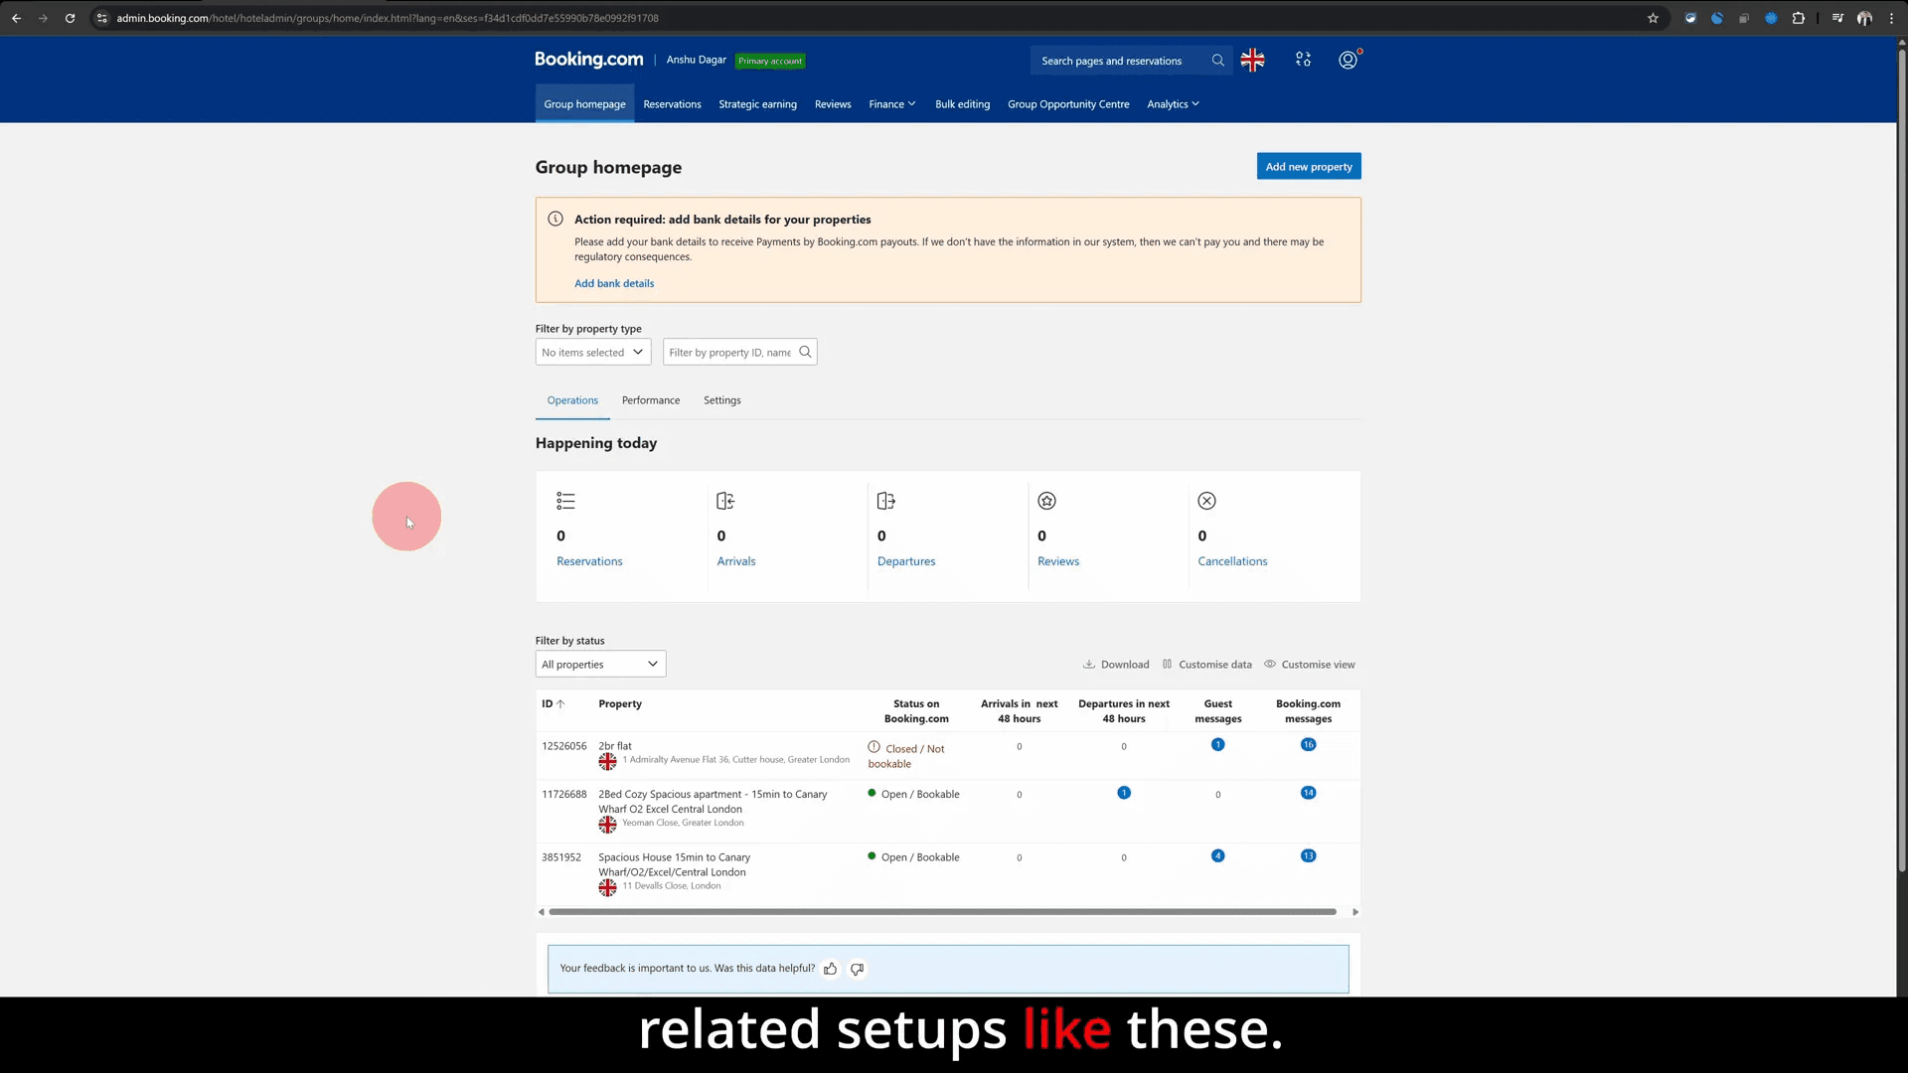Sort the table by ID column

pyautogui.click(x=553, y=704)
